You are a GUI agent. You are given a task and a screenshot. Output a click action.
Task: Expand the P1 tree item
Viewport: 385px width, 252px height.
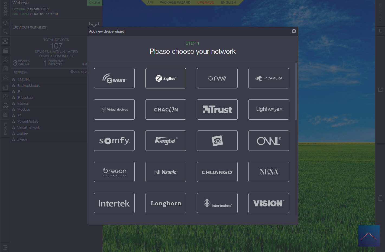[19, 116]
